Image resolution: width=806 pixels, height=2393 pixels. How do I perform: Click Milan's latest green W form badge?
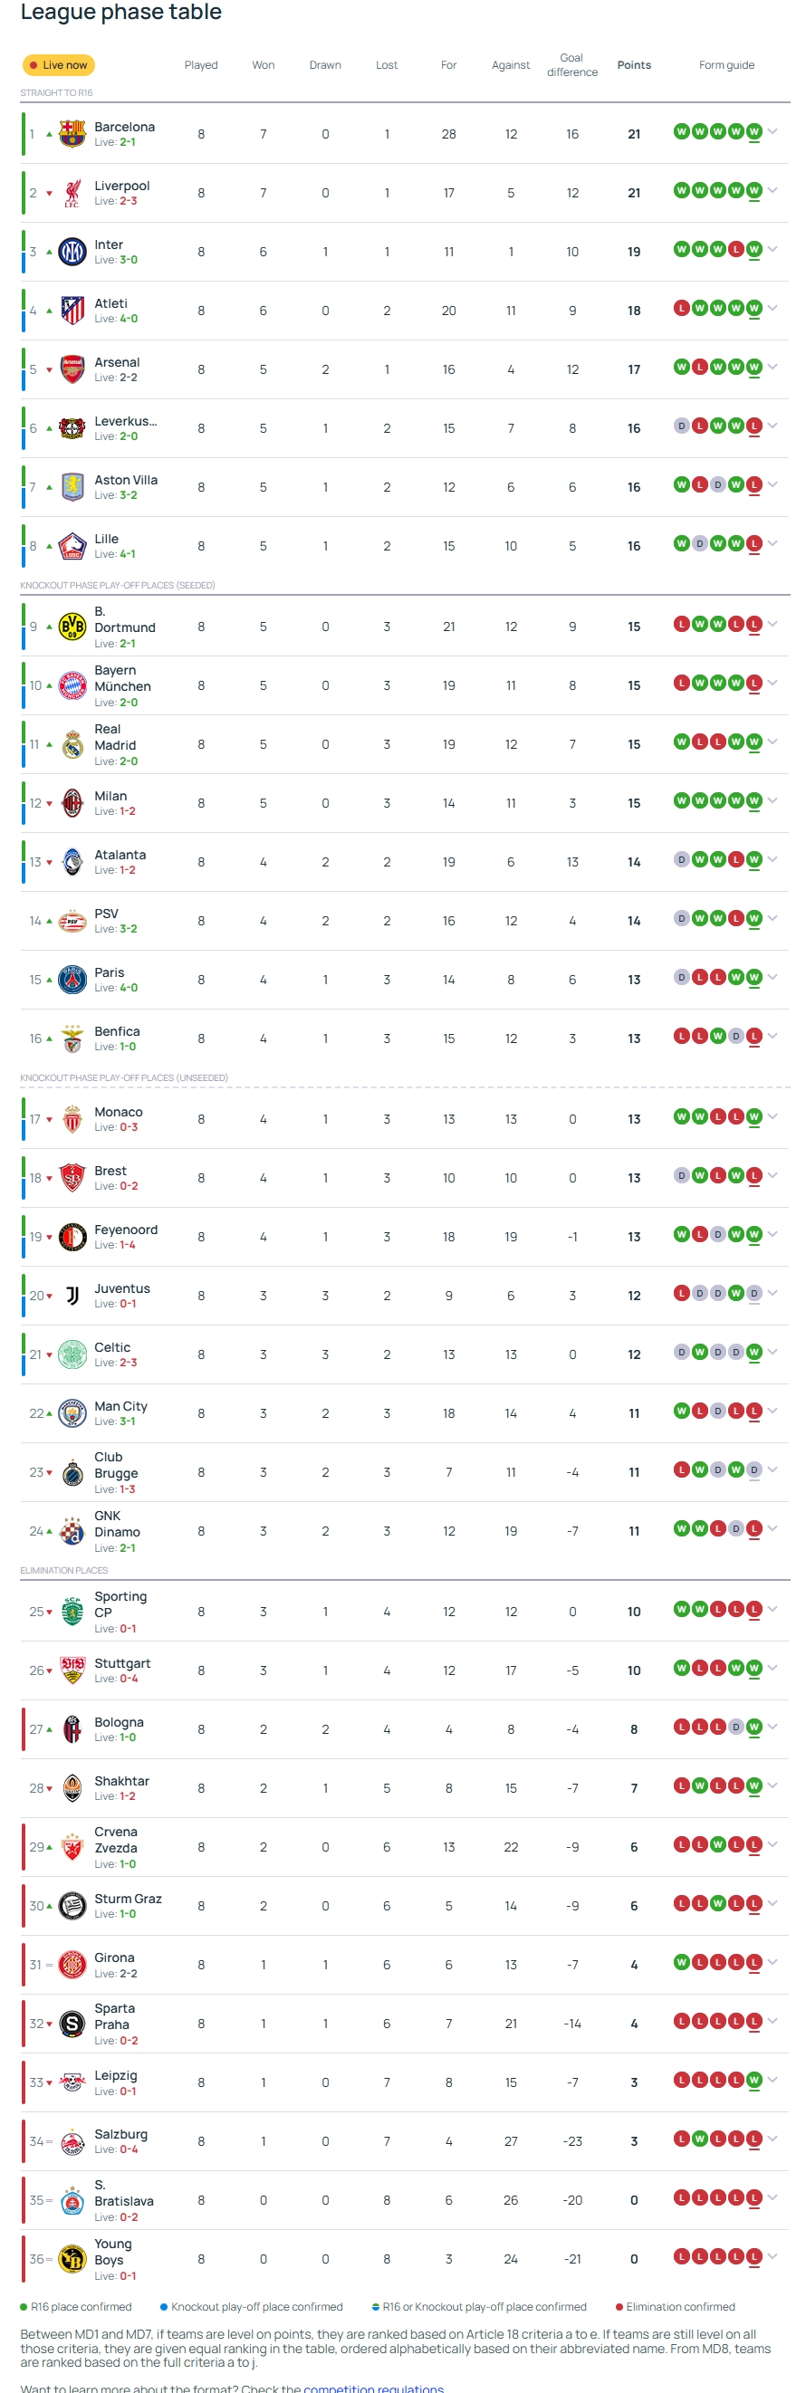tap(754, 800)
